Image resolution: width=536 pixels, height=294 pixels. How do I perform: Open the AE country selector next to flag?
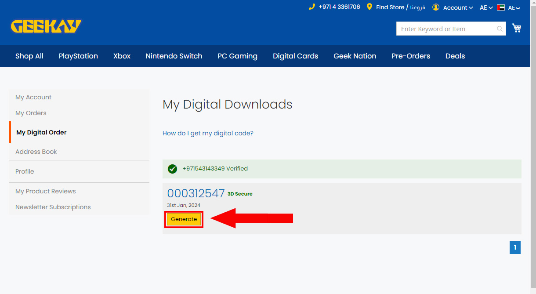[x=514, y=7]
